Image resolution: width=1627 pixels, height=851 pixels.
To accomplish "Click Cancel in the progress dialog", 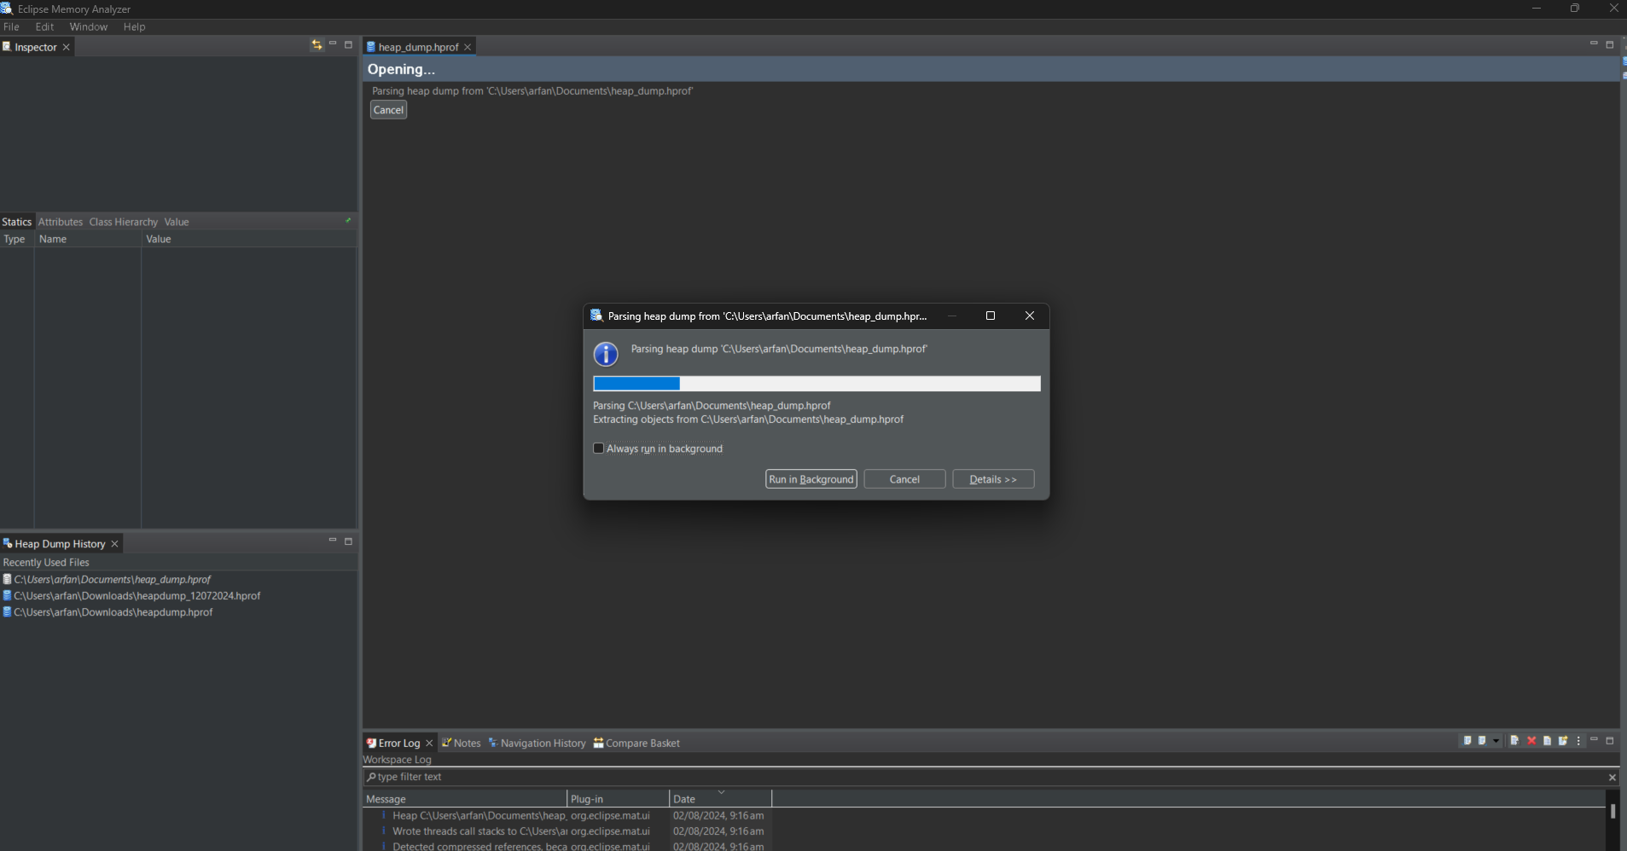I will (904, 479).
